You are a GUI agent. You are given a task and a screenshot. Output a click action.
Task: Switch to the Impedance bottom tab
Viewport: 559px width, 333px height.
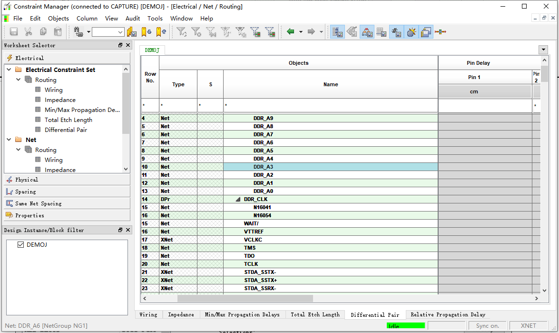coord(181,314)
